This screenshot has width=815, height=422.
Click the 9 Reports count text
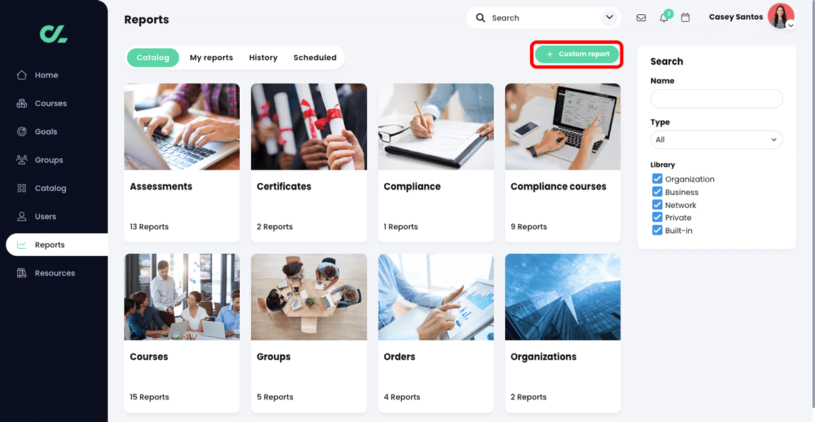tap(528, 227)
